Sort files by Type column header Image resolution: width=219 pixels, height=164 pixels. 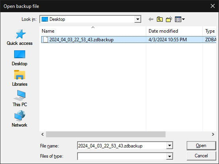pos(210,31)
